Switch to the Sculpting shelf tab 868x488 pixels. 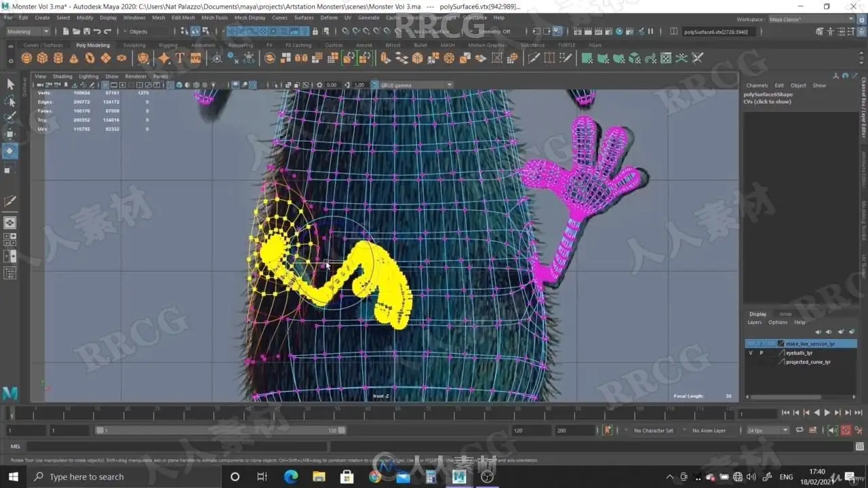tap(134, 45)
